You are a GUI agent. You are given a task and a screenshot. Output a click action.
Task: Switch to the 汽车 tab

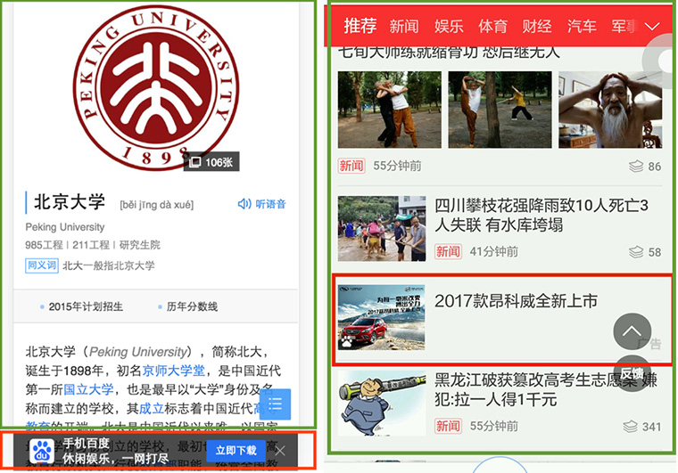582,27
